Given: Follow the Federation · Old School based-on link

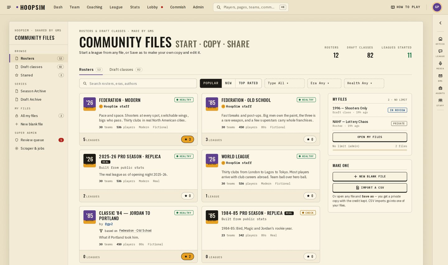Looking at the screenshot, I should [135, 231].
